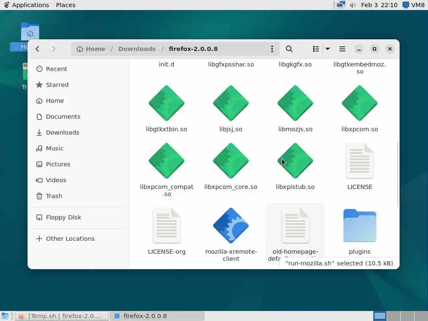428x321 pixels.
Task: Expand the view options dropdown arrow
Action: [328, 49]
